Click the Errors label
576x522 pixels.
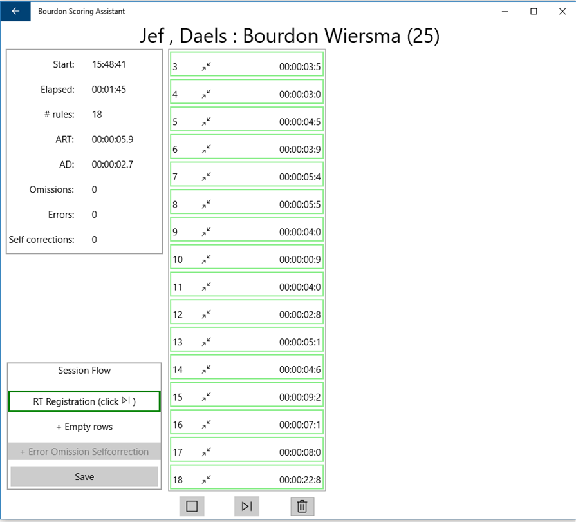[61, 215]
